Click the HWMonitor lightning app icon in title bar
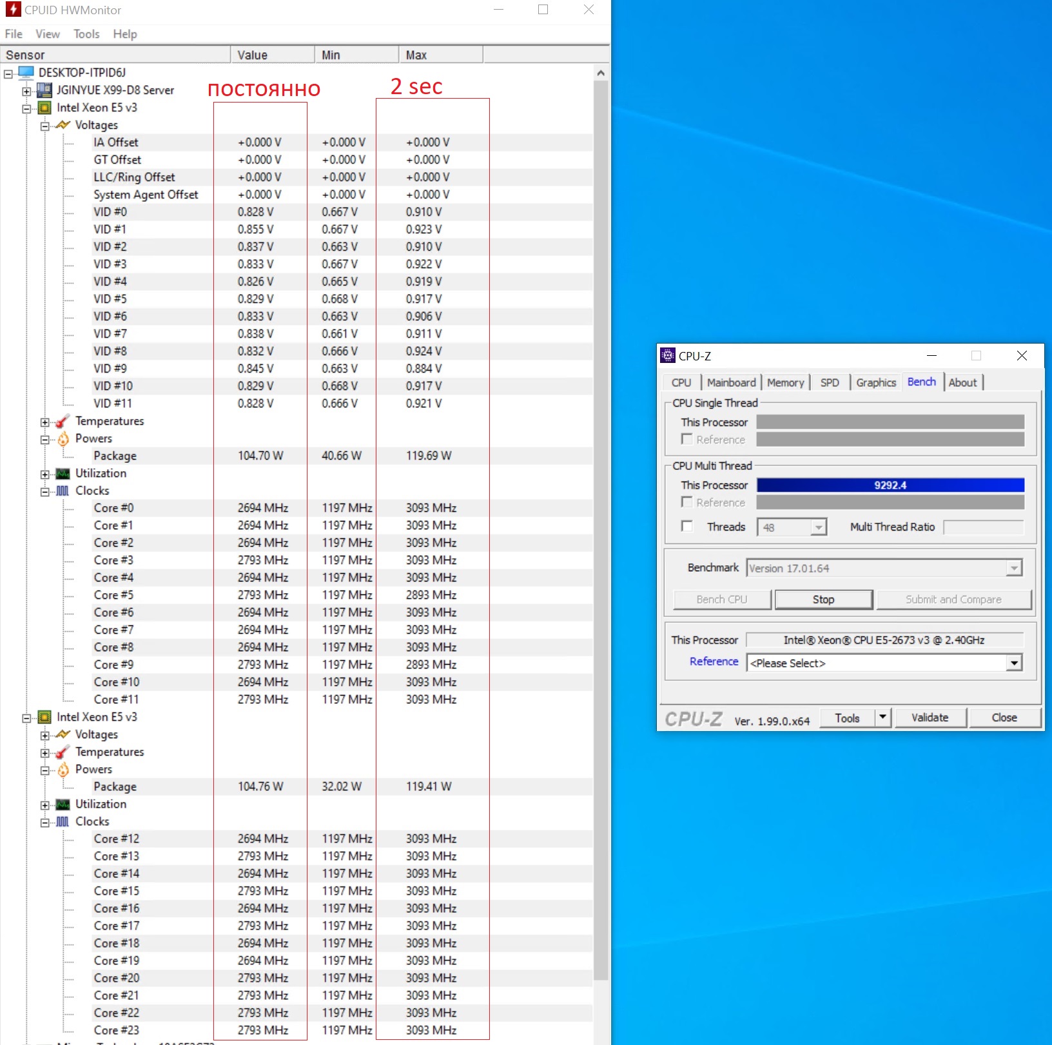 (x=13, y=10)
